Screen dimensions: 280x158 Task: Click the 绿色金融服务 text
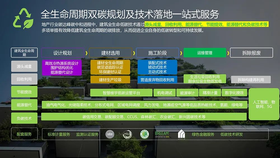(203, 134)
